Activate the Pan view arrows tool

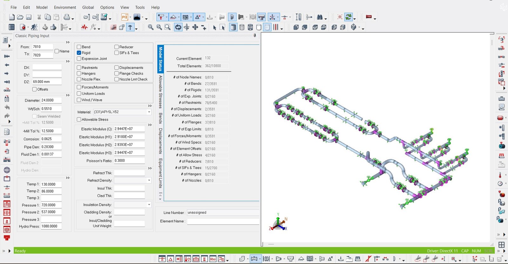coord(195,27)
